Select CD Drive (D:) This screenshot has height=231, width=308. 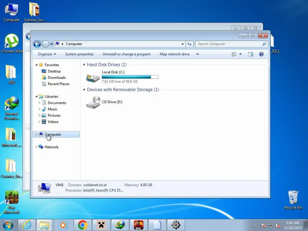tap(104, 102)
